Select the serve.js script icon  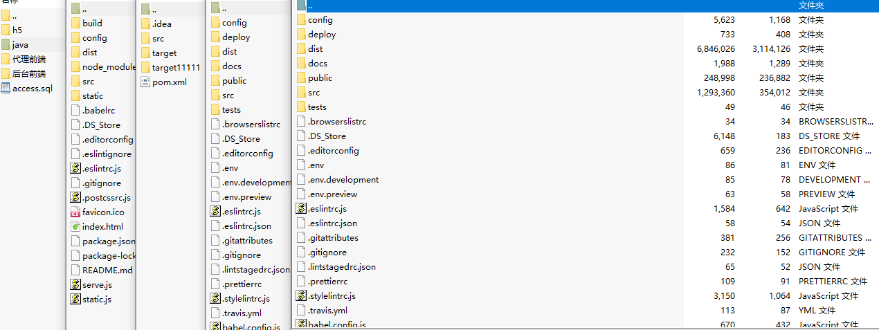[x=75, y=285]
